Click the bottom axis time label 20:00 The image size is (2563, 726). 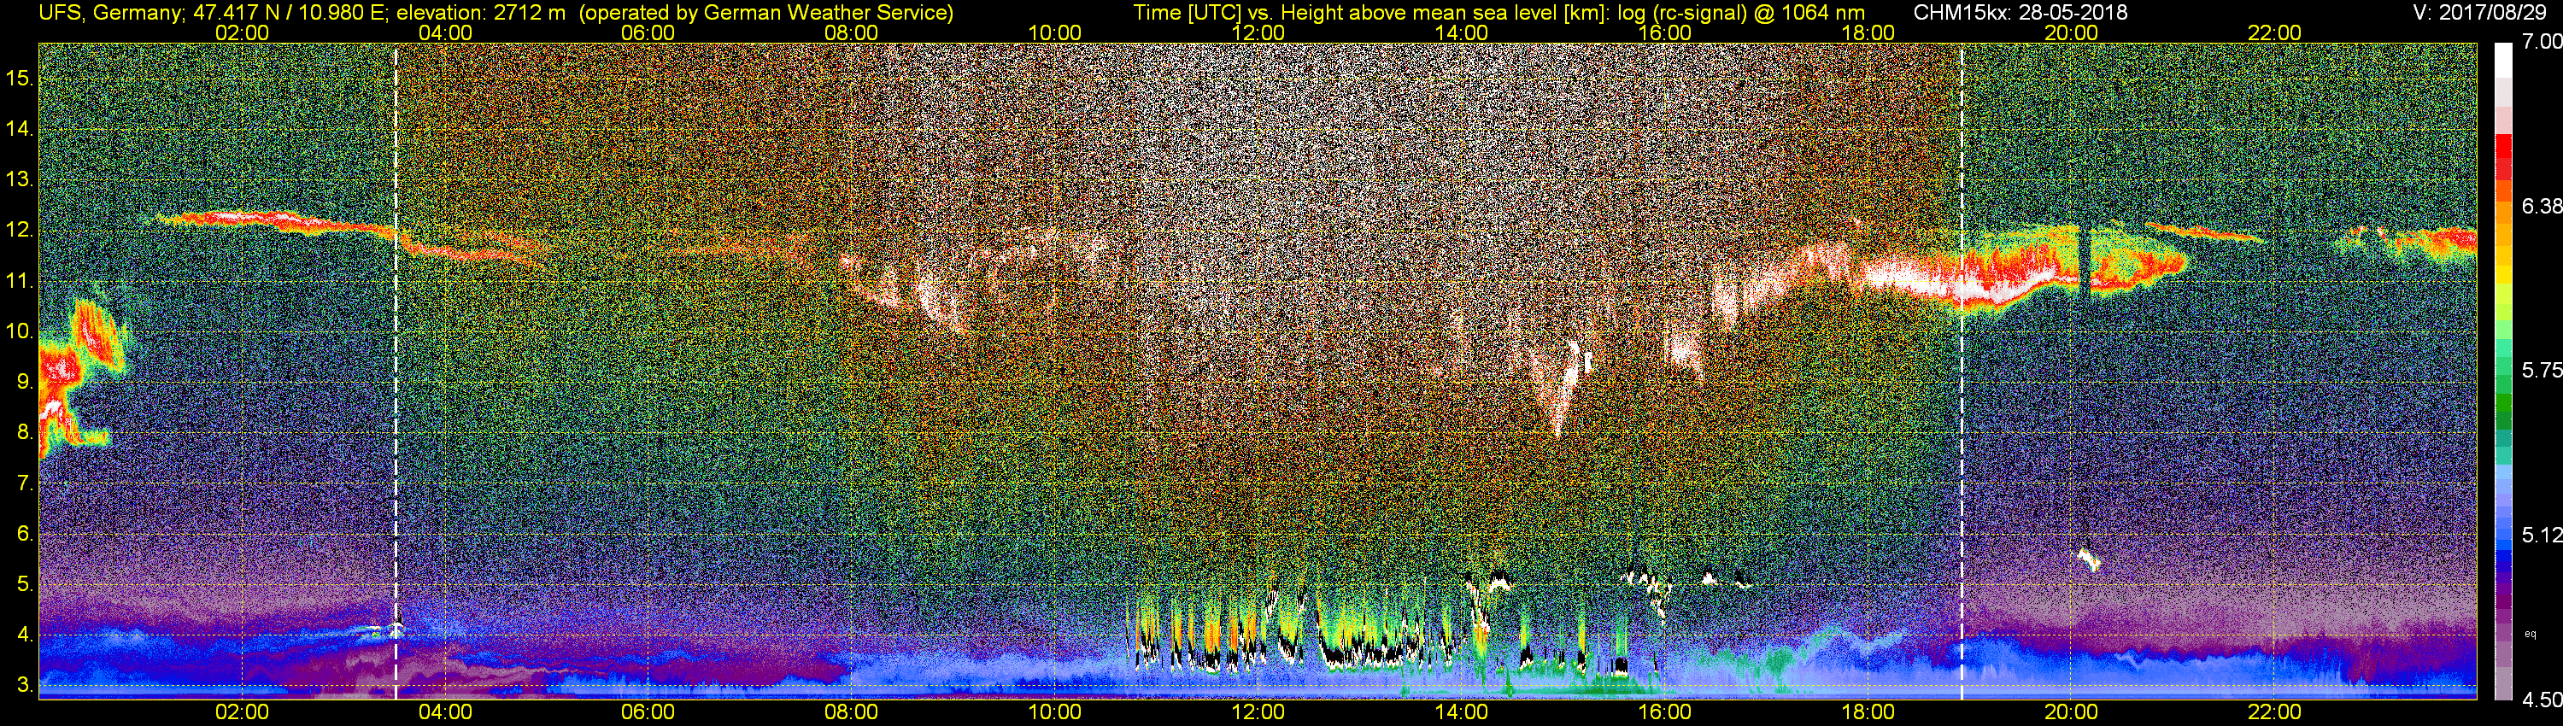(x=2072, y=712)
